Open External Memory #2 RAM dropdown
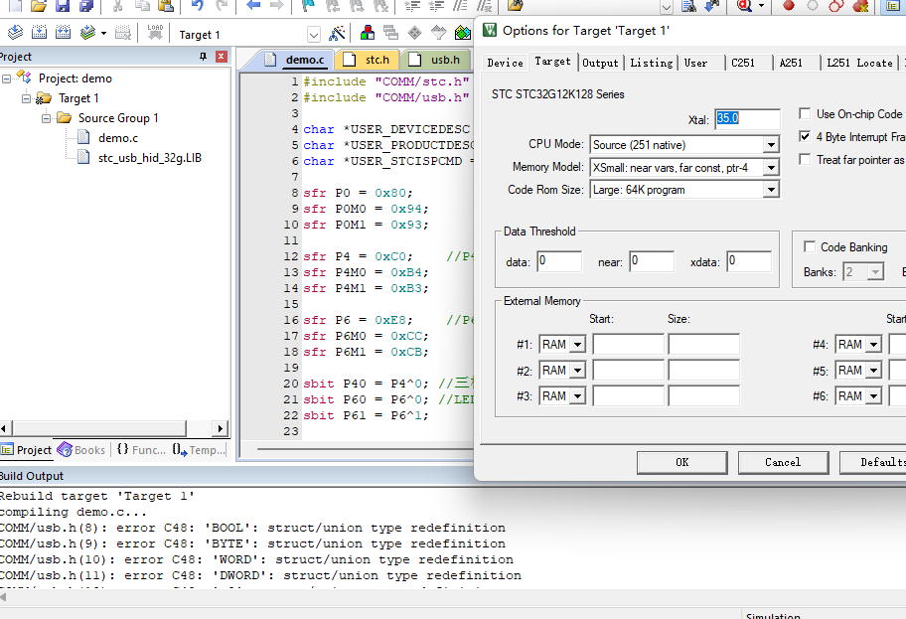Screen dimensions: 906x619 click(577, 371)
